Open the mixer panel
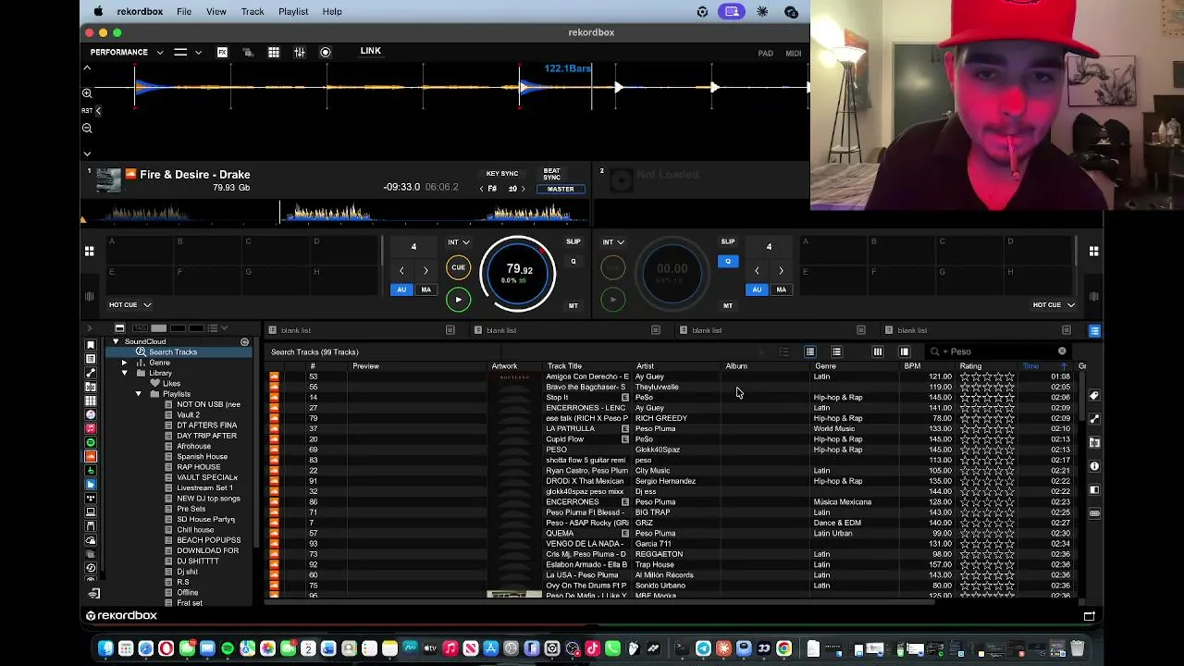This screenshot has height=666, width=1184. (x=300, y=52)
